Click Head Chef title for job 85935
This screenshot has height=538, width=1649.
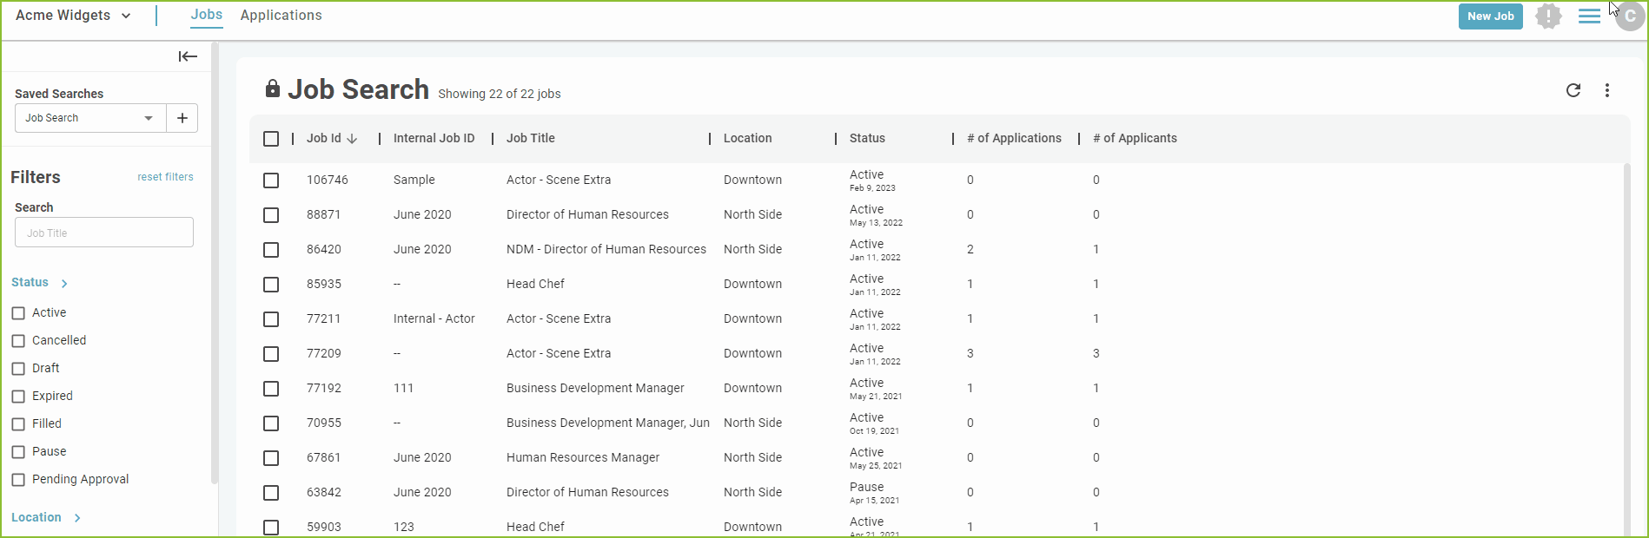(x=535, y=284)
